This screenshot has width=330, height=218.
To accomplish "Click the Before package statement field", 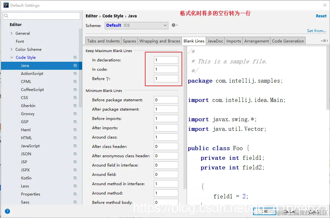I will (x=166, y=100).
